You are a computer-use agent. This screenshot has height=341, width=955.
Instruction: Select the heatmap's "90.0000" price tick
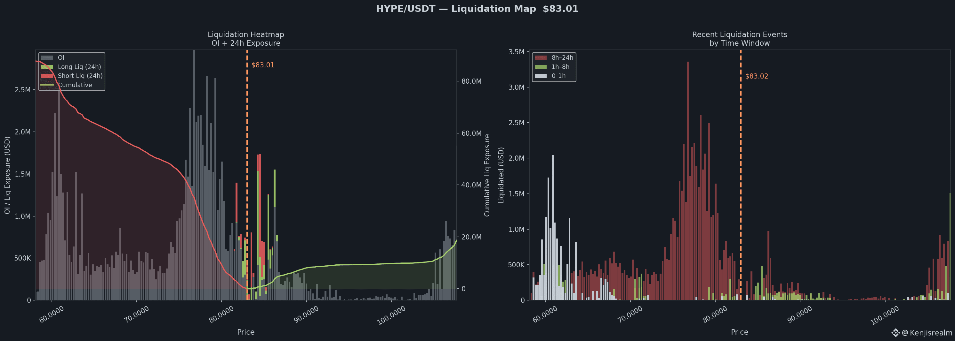coord(306,314)
